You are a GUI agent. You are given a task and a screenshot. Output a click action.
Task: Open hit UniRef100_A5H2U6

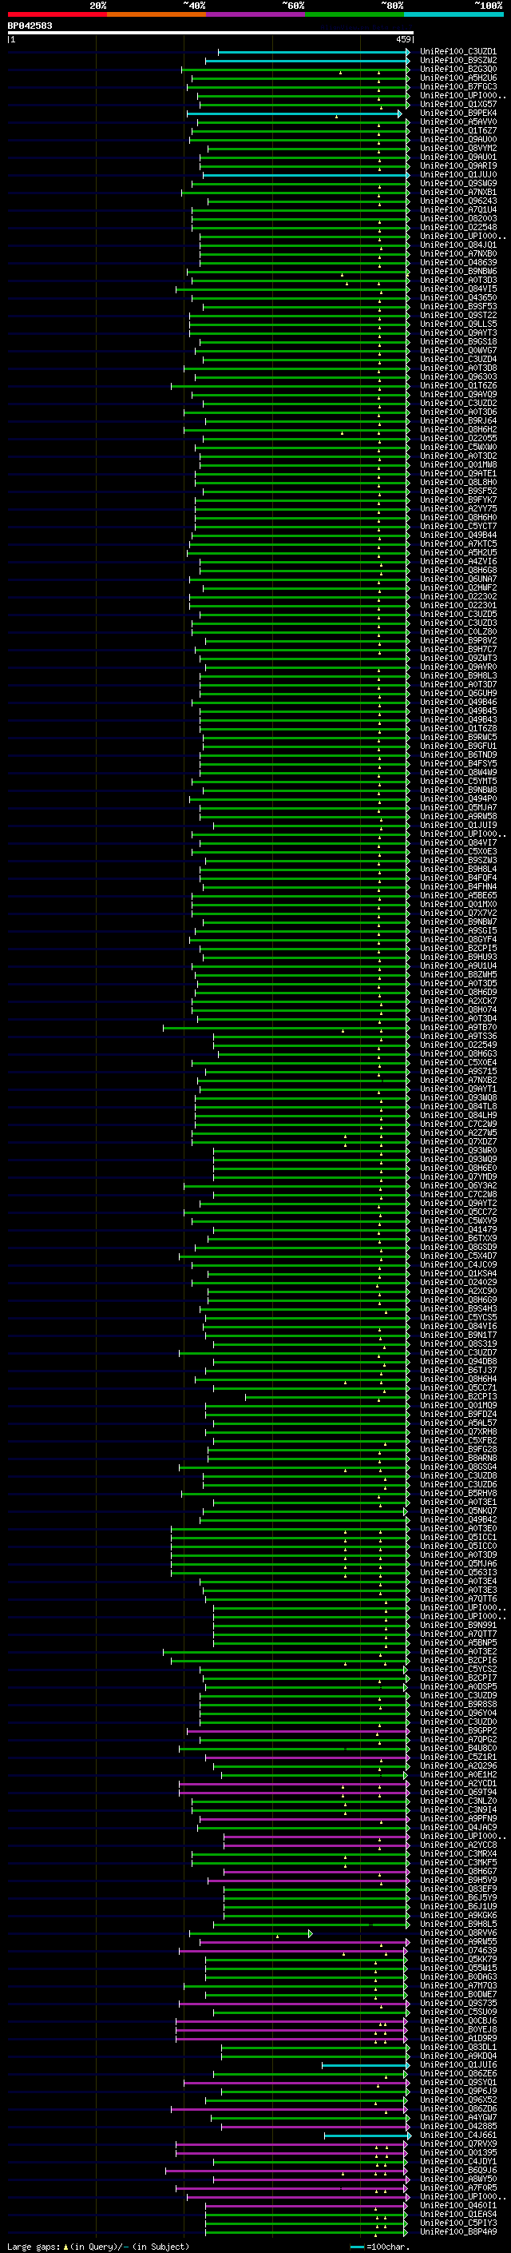tap(458, 78)
